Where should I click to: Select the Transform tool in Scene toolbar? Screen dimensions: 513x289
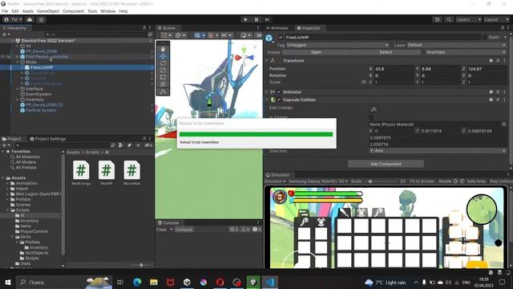(163, 84)
